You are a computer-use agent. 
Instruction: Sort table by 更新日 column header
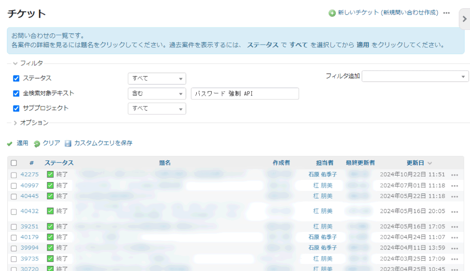tap(415, 163)
